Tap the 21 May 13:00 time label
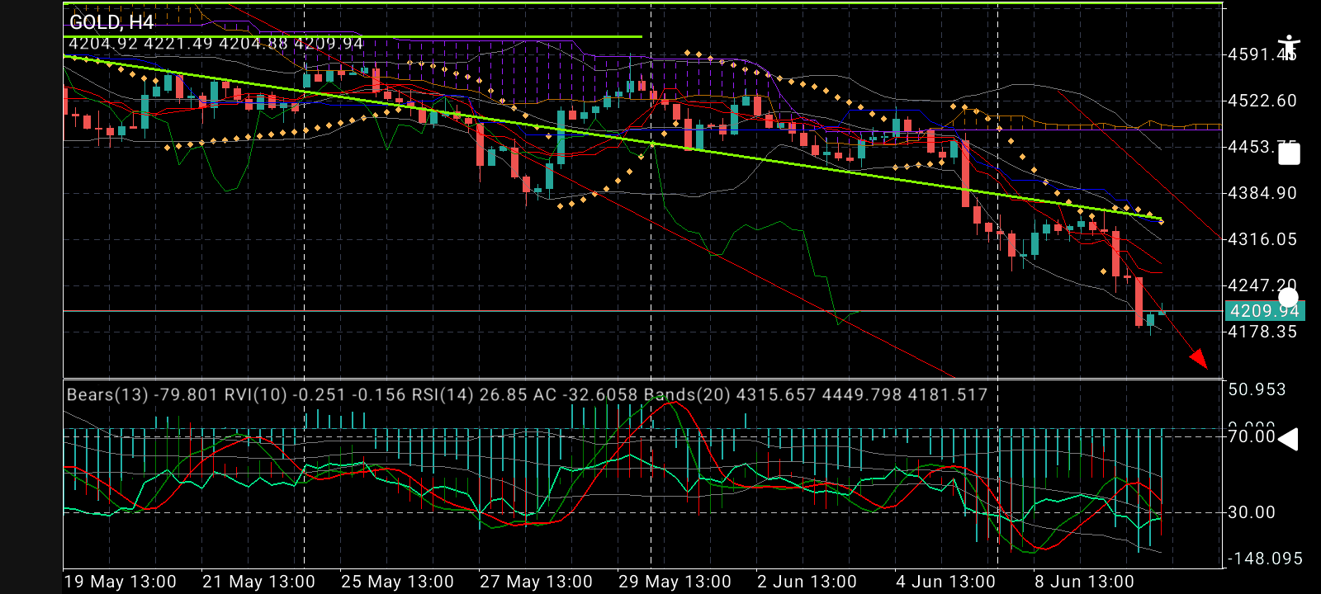 tap(258, 582)
